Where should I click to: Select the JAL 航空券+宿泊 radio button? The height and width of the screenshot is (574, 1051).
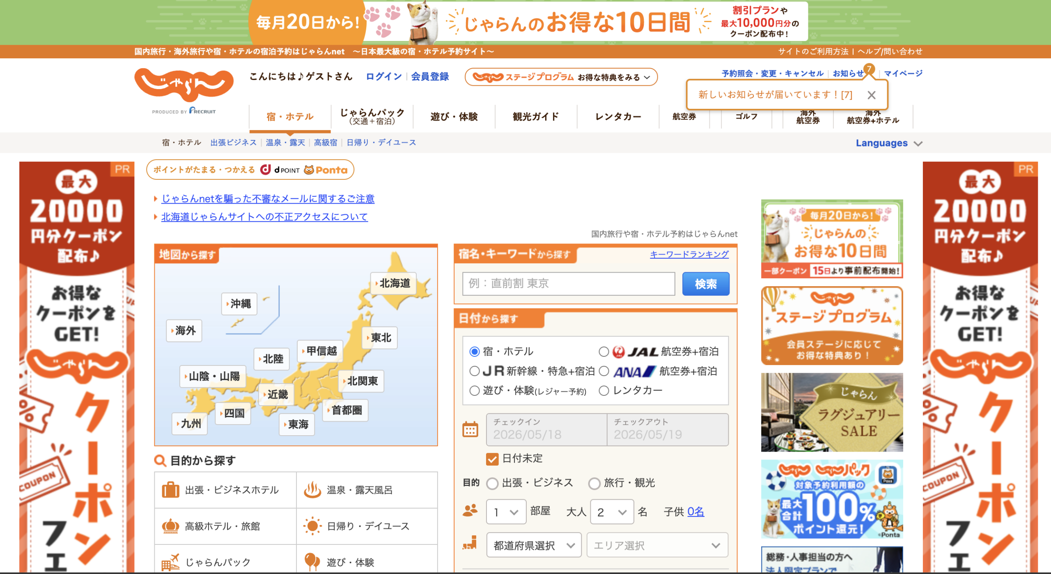point(604,351)
